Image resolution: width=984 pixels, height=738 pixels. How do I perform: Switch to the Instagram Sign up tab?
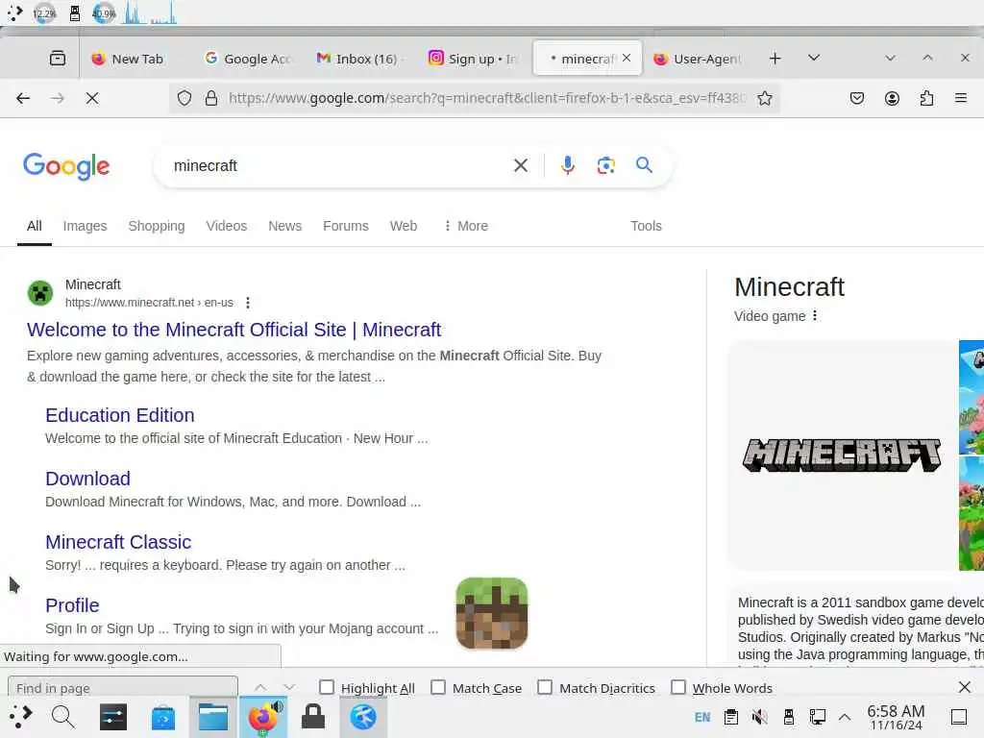tap(474, 59)
